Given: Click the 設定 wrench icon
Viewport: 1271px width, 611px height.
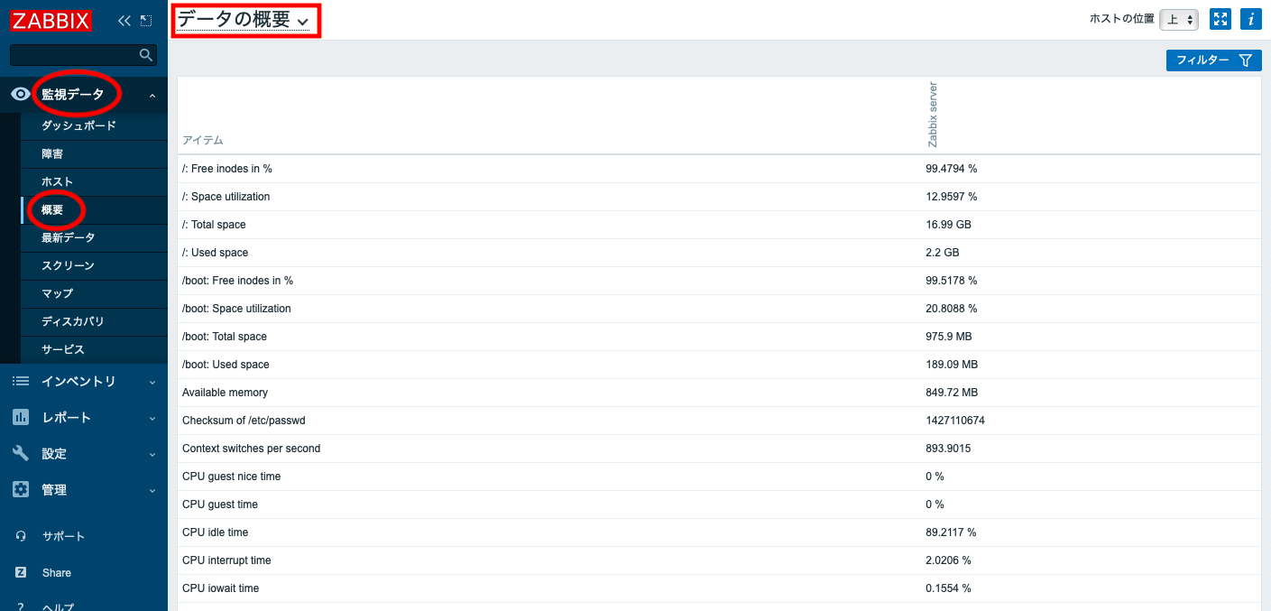Looking at the screenshot, I should (21, 453).
